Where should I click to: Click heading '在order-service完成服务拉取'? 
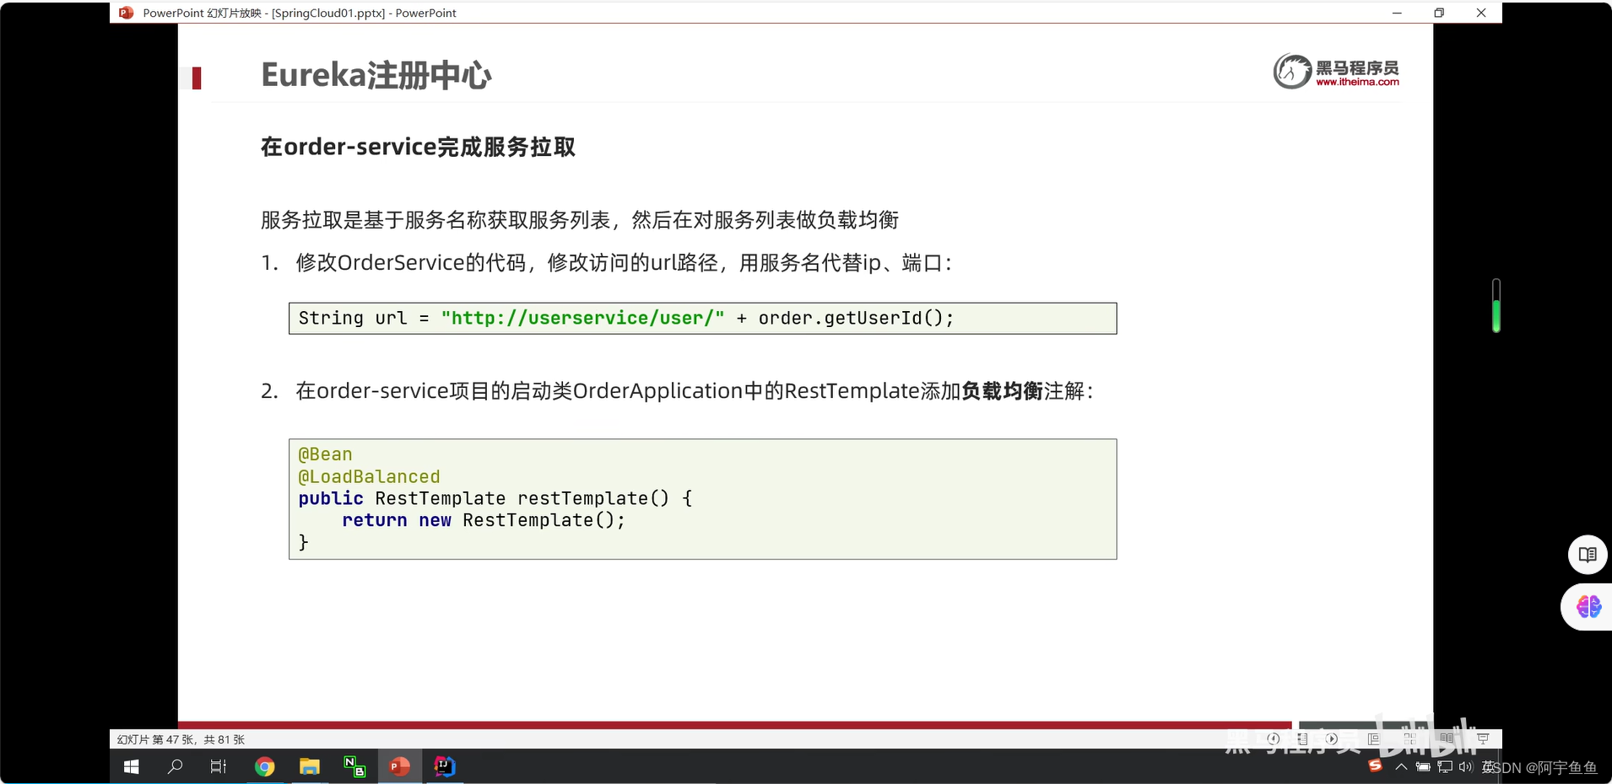(418, 147)
